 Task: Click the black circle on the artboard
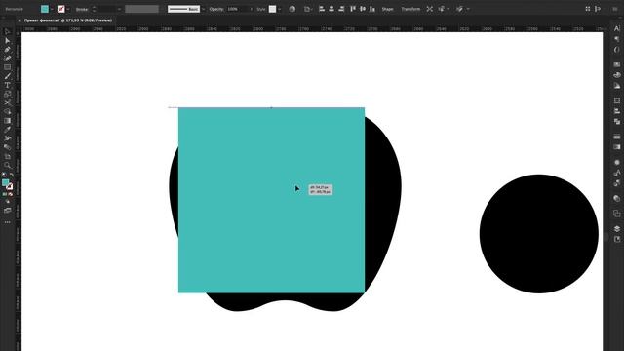click(539, 234)
